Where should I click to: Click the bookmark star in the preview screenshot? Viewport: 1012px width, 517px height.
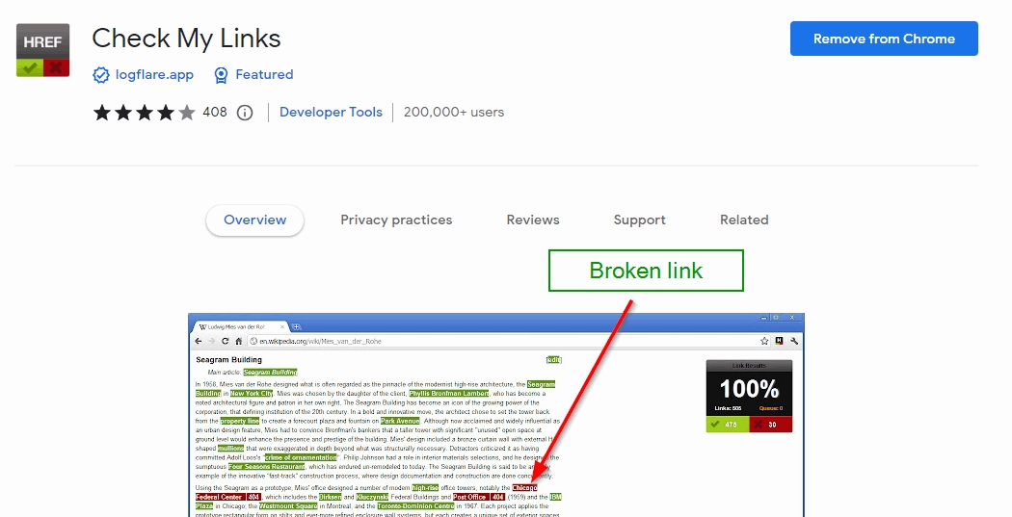[763, 341]
